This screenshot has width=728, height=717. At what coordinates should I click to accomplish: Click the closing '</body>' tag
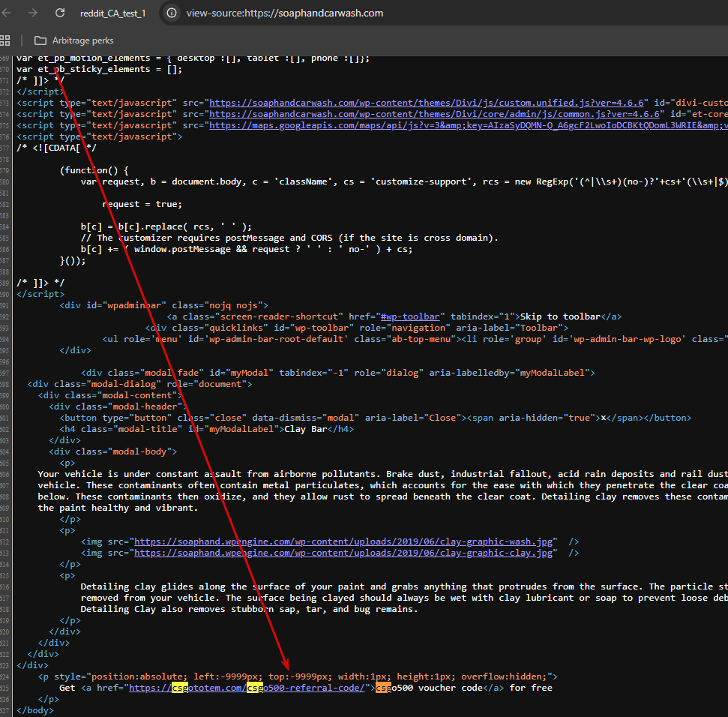pos(35,710)
